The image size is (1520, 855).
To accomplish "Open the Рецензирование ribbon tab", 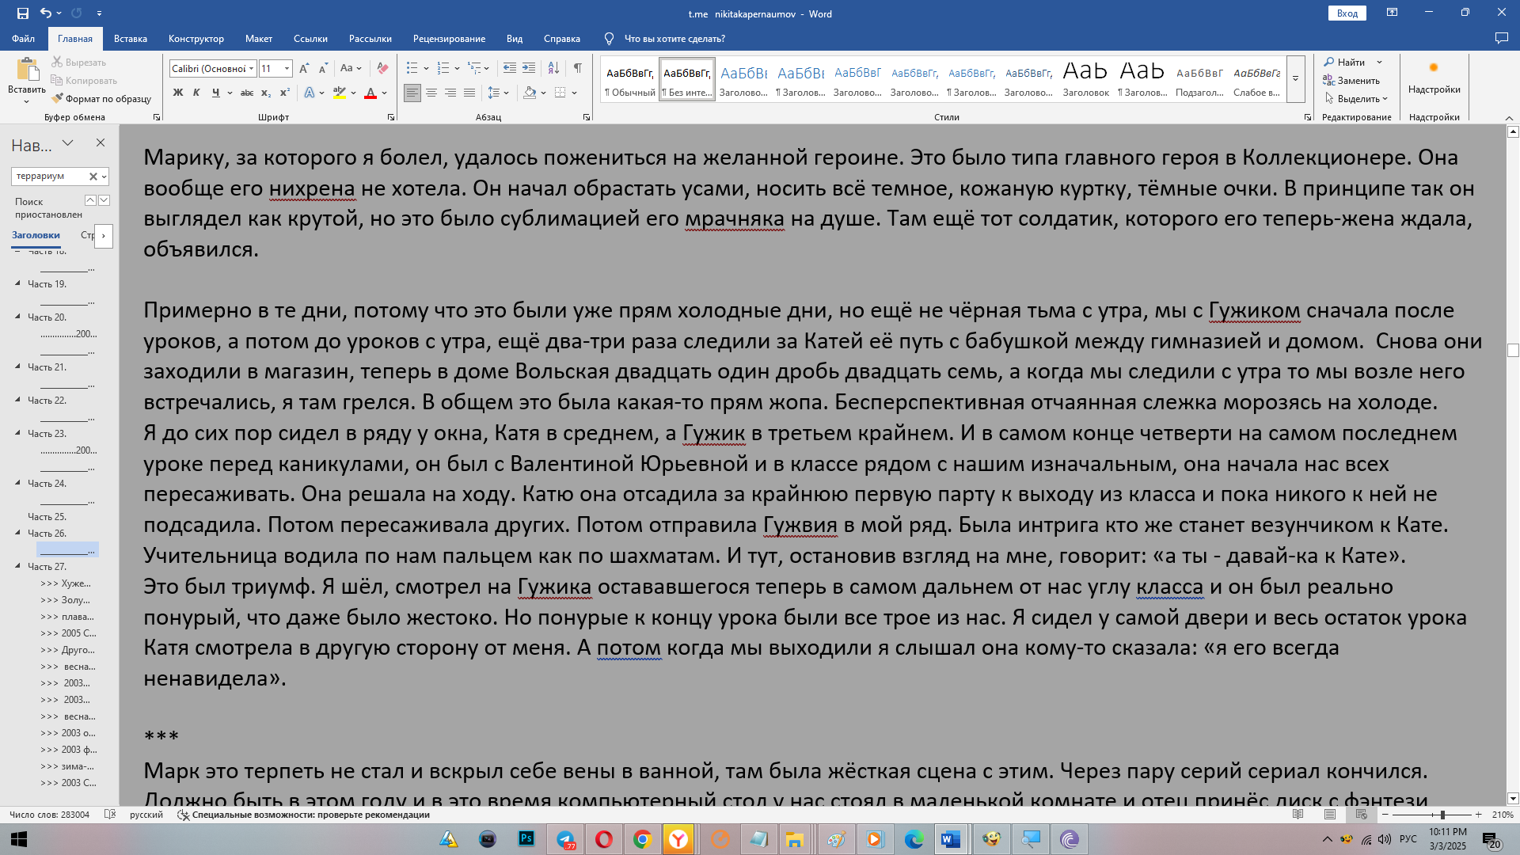I will 449,39.
